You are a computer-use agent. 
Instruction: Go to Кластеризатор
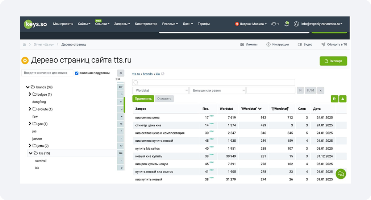pyautogui.click(x=146, y=24)
